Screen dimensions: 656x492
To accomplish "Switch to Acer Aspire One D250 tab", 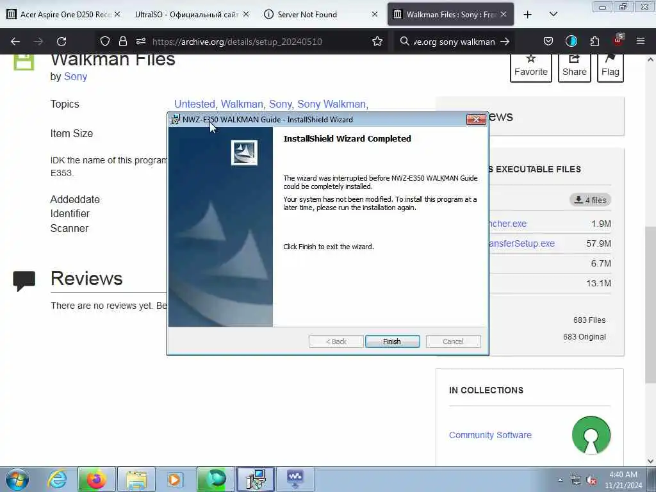I will point(65,14).
